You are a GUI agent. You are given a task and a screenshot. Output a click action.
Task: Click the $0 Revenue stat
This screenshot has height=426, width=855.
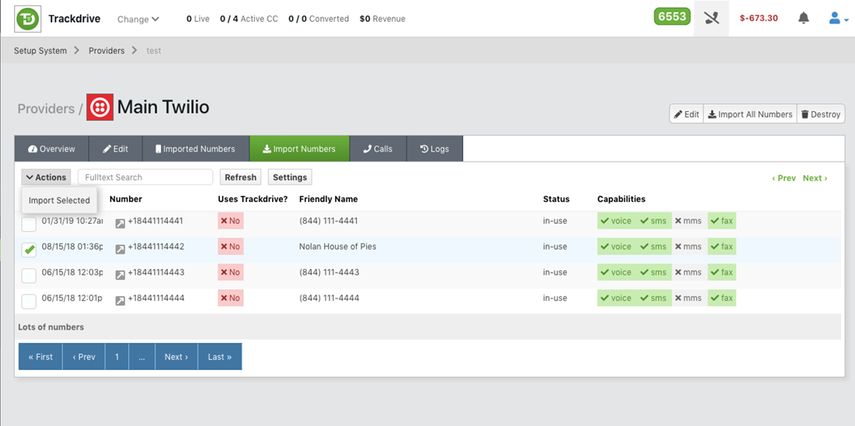tap(382, 19)
